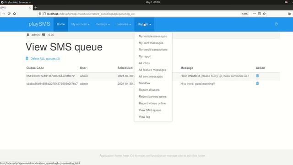Click the 130% zoom level indicator
The width and height of the screenshot is (293, 165).
pyautogui.click(x=244, y=14)
